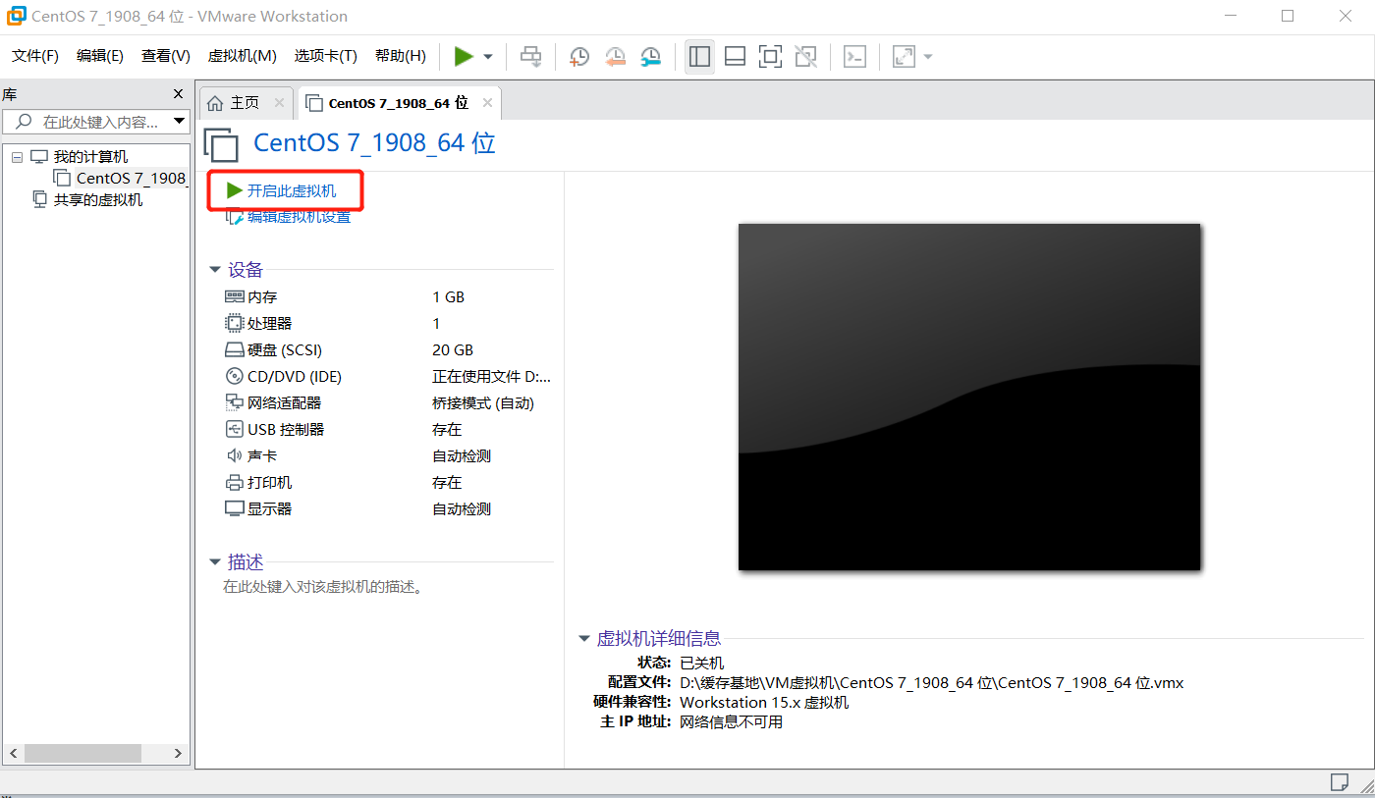1375x798 pixels.
Task: Click the USB 控制器 device row
Action: pyautogui.click(x=388, y=430)
